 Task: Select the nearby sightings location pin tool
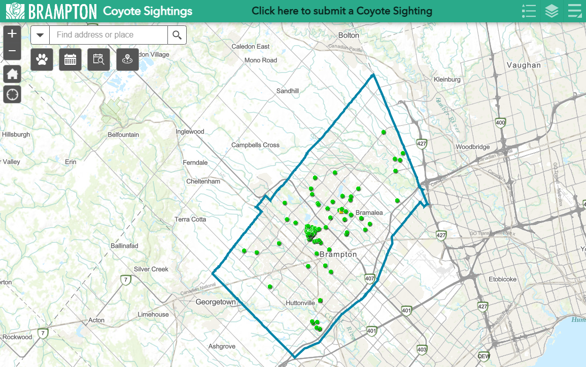127,59
